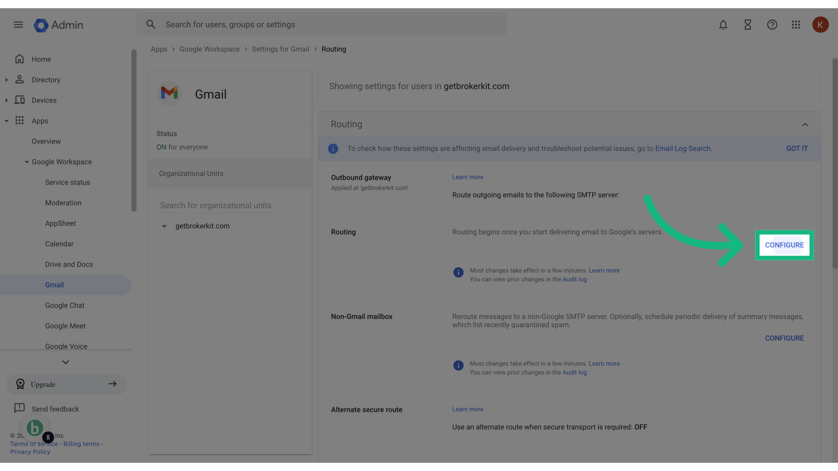
Task: Focus the admin search field
Action: pyautogui.click(x=322, y=24)
